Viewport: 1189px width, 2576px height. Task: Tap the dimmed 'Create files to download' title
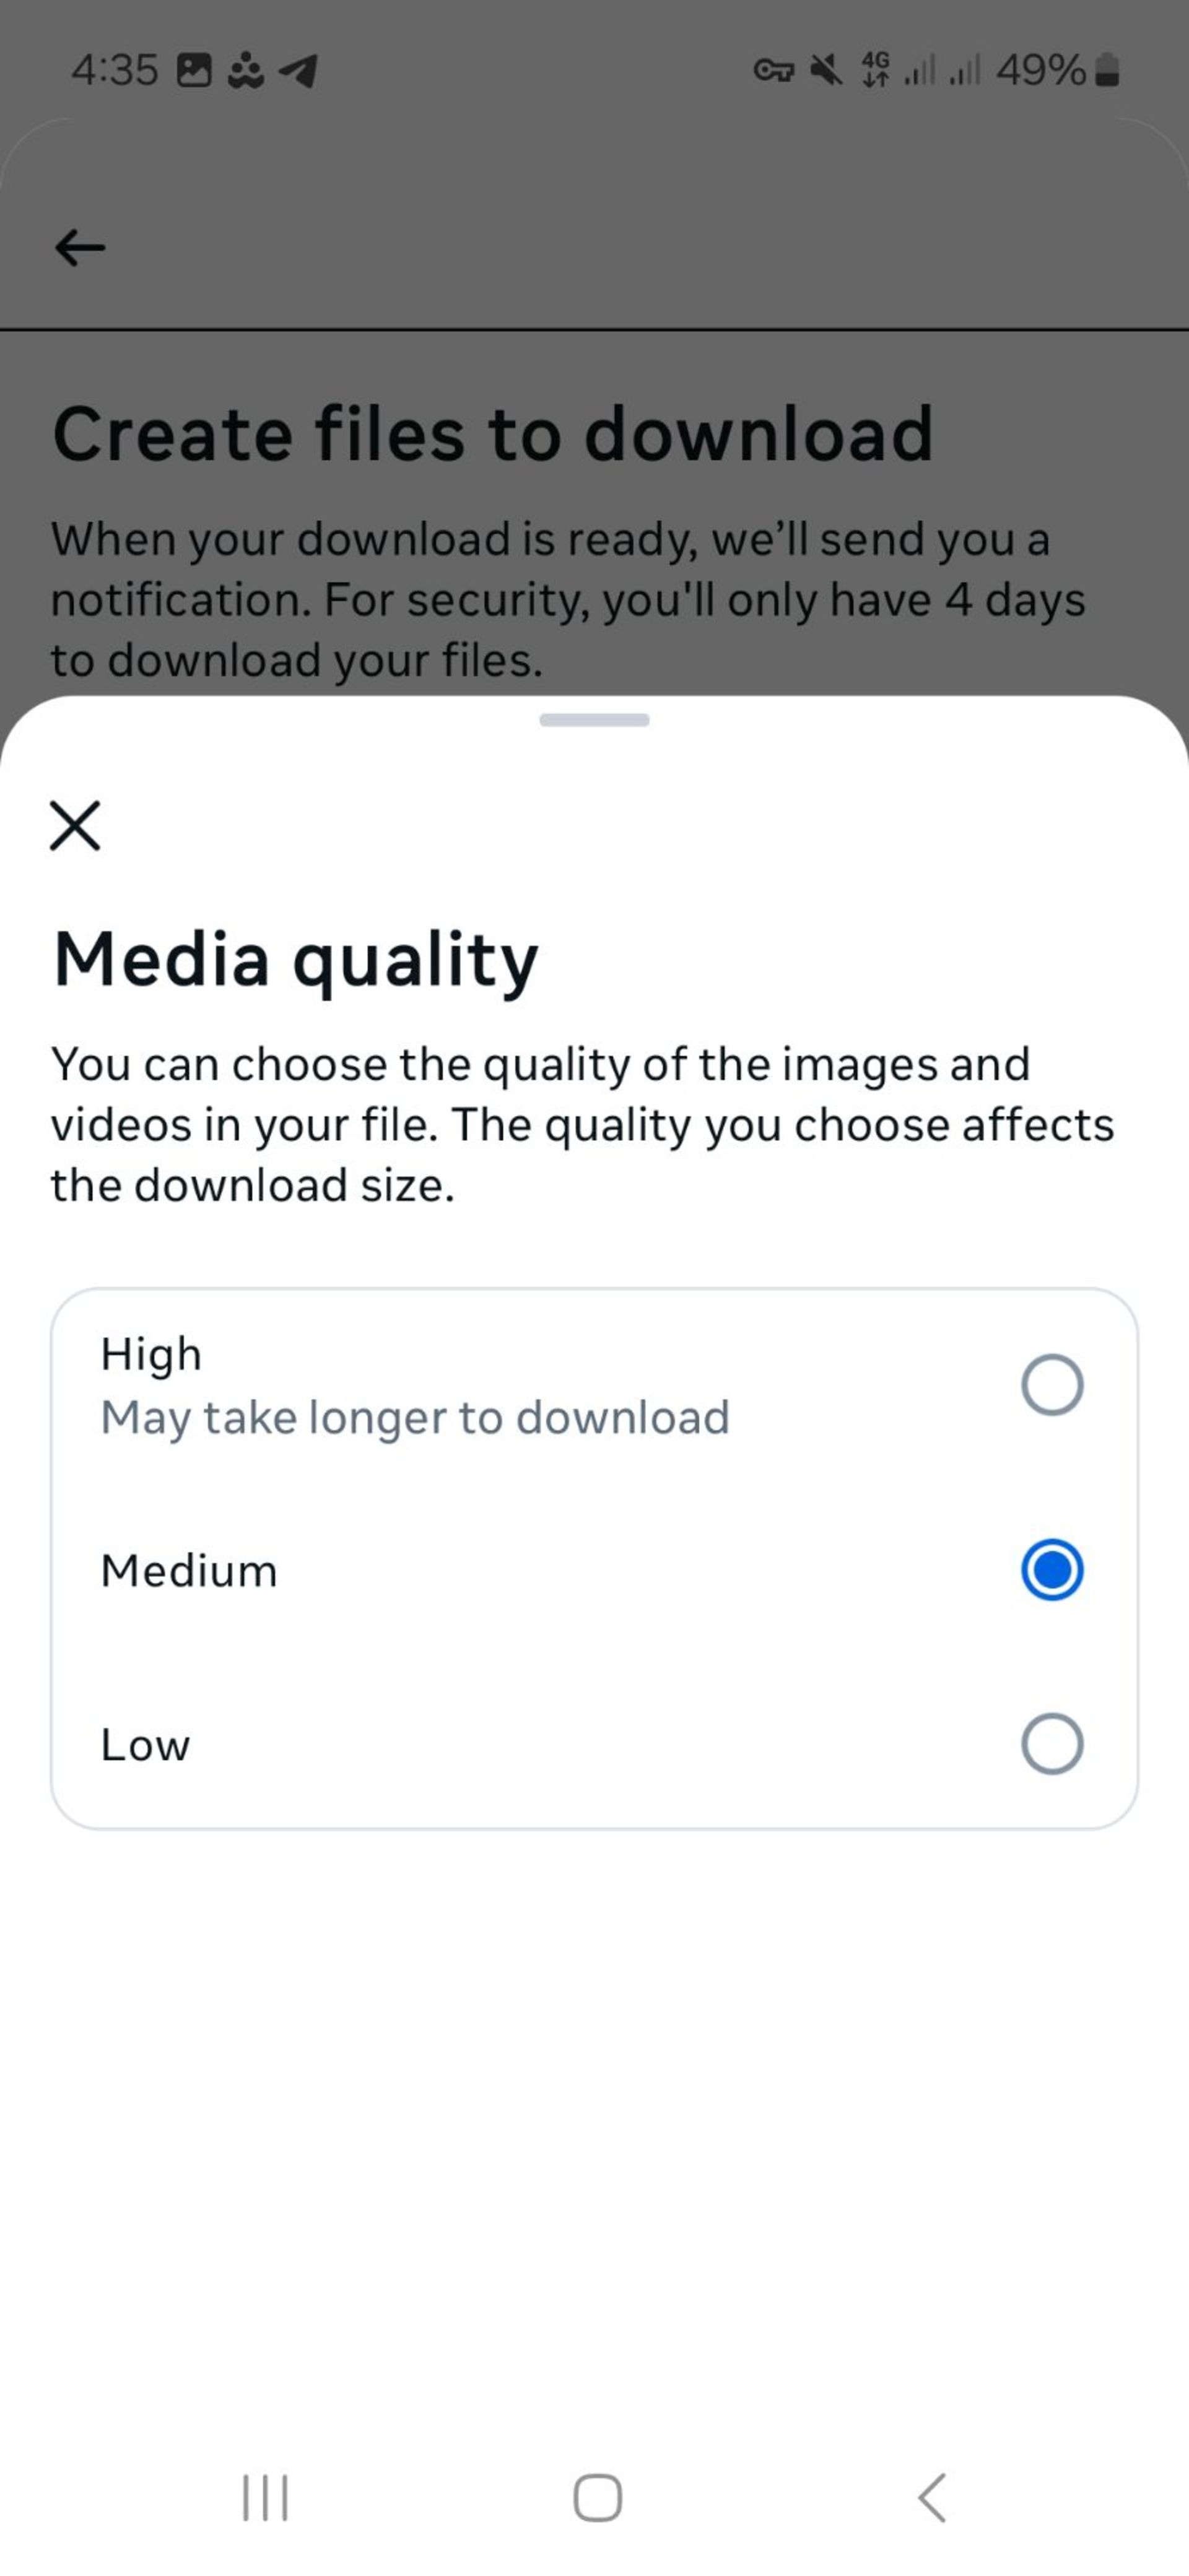492,434
